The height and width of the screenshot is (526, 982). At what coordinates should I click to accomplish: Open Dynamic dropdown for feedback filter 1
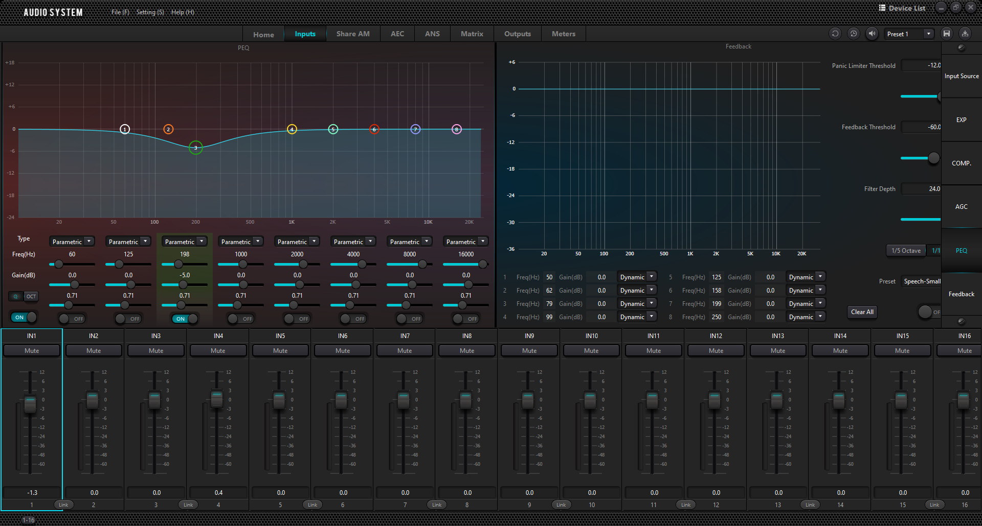pos(637,277)
